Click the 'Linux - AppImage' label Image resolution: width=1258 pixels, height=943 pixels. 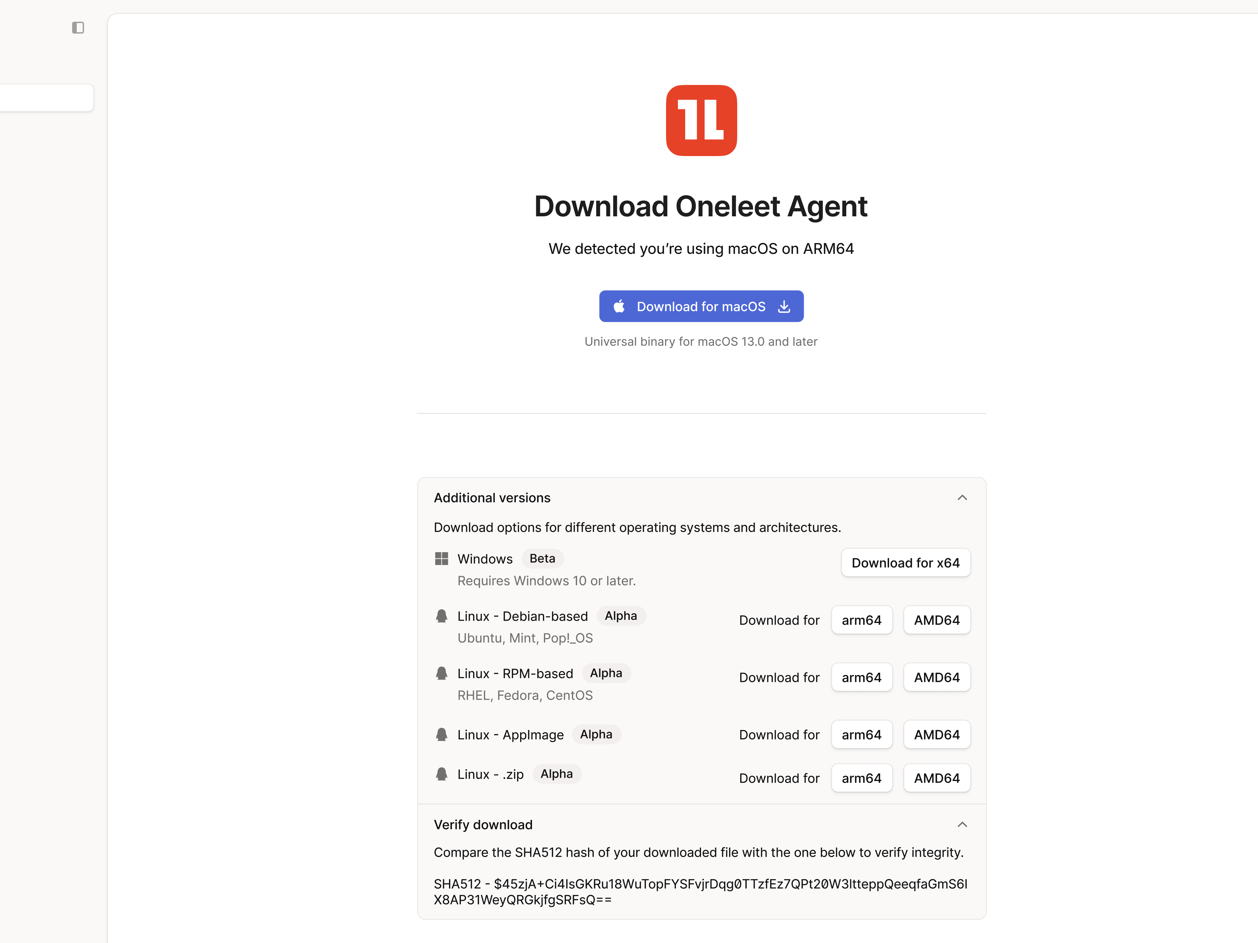pos(511,735)
